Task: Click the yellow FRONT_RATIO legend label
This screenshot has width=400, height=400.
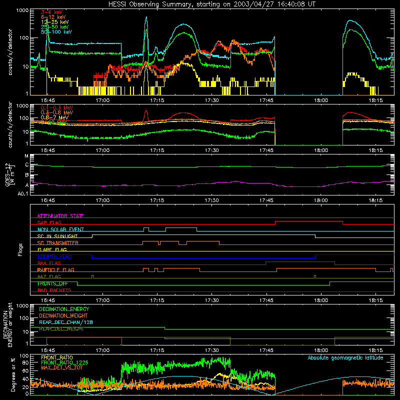Action: click(57, 357)
